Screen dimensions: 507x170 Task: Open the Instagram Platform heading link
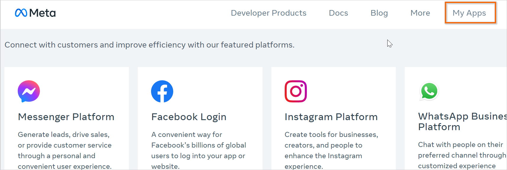[331, 117]
